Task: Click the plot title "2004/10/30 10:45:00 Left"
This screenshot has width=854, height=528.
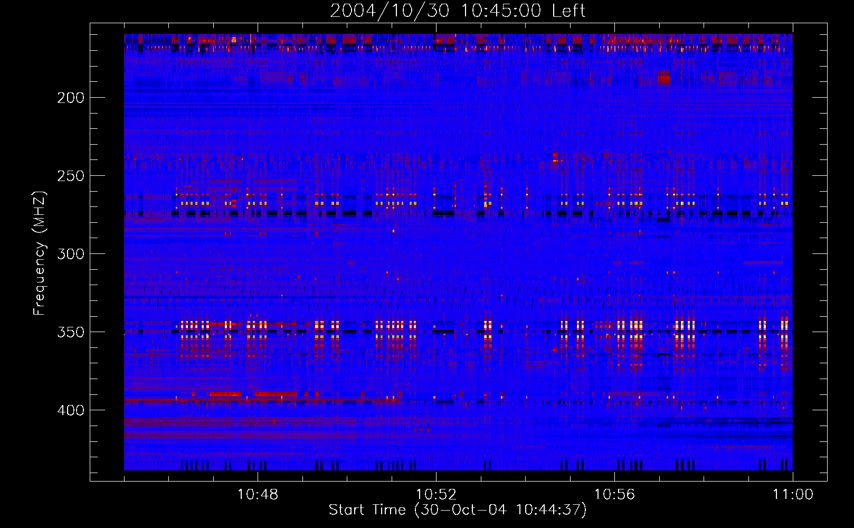Action: [458, 11]
